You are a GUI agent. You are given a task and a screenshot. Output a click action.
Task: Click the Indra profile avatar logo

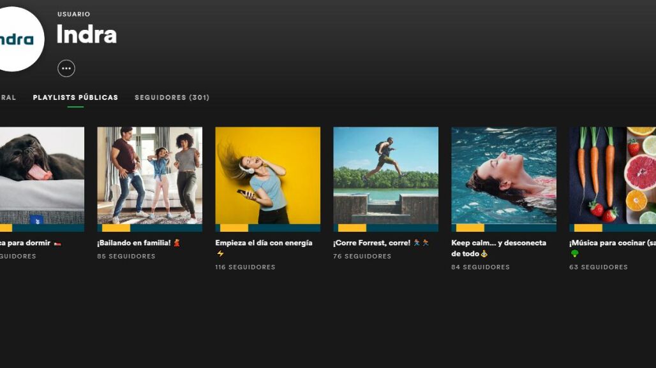tap(18, 39)
